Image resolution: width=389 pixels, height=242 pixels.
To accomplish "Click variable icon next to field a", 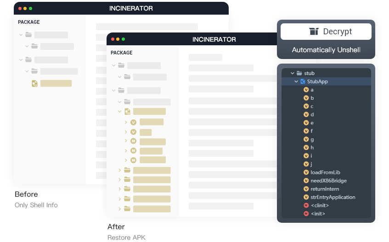I will tap(306, 90).
